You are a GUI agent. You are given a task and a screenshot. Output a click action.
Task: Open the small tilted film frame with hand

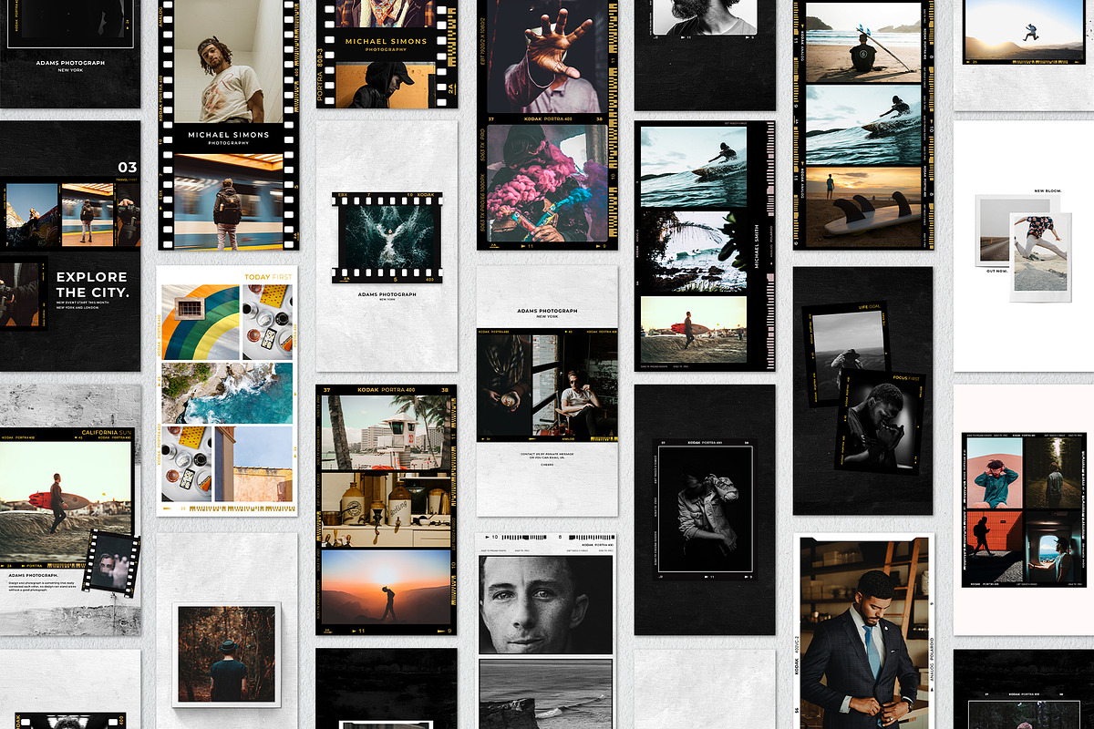(111, 562)
